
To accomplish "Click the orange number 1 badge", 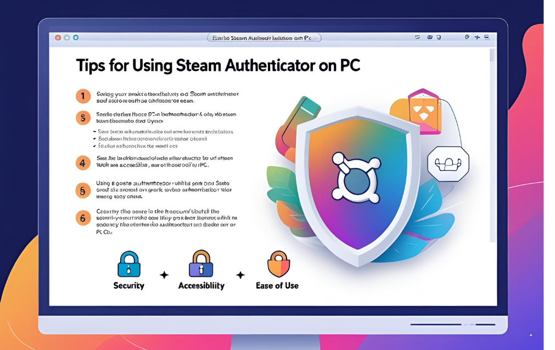I will 83,96.
